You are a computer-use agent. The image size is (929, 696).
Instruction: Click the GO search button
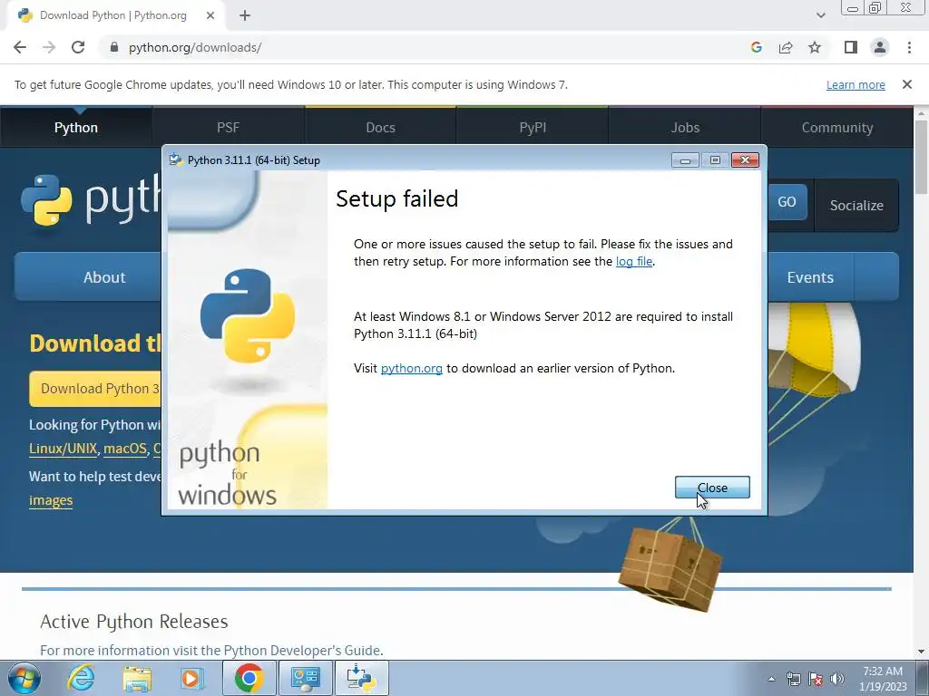[787, 202]
